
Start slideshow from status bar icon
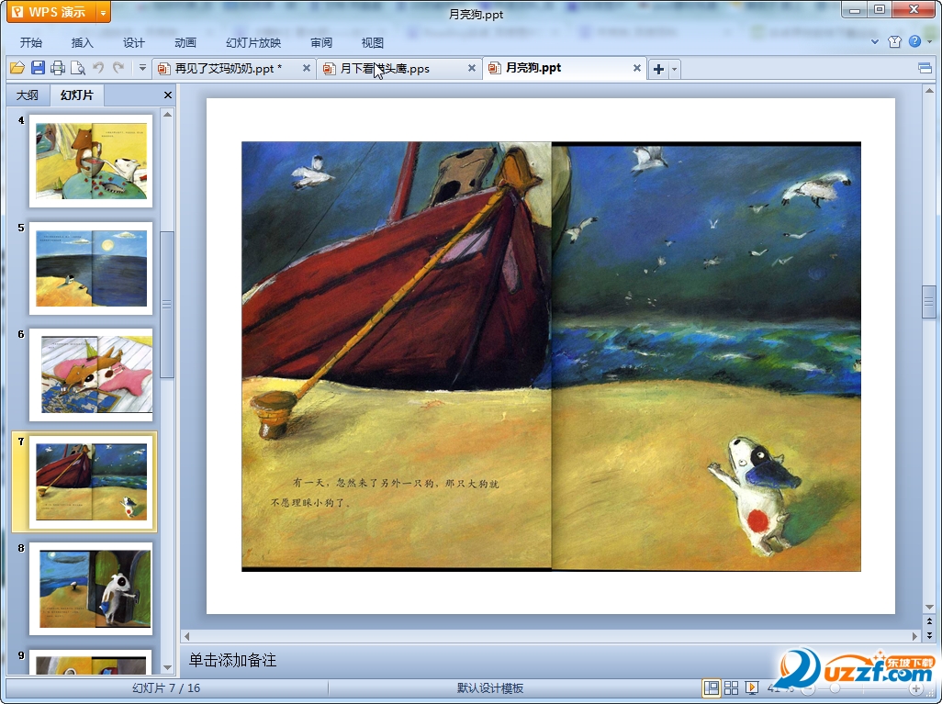click(751, 687)
